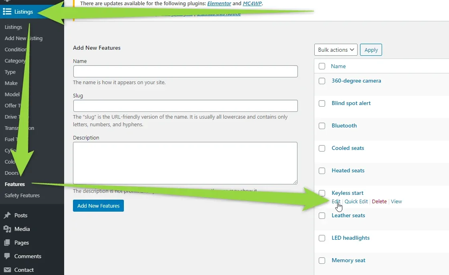Screen dimensions: 449x275
Task: Open the Bulk actions dropdown
Action: (x=336, y=50)
